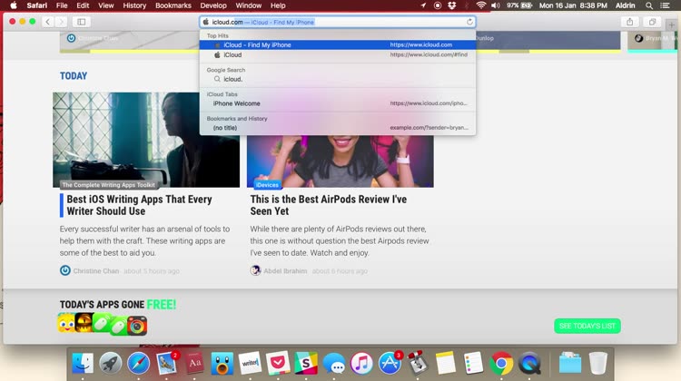
Task: Go back using Safari back arrow
Action: [48, 22]
